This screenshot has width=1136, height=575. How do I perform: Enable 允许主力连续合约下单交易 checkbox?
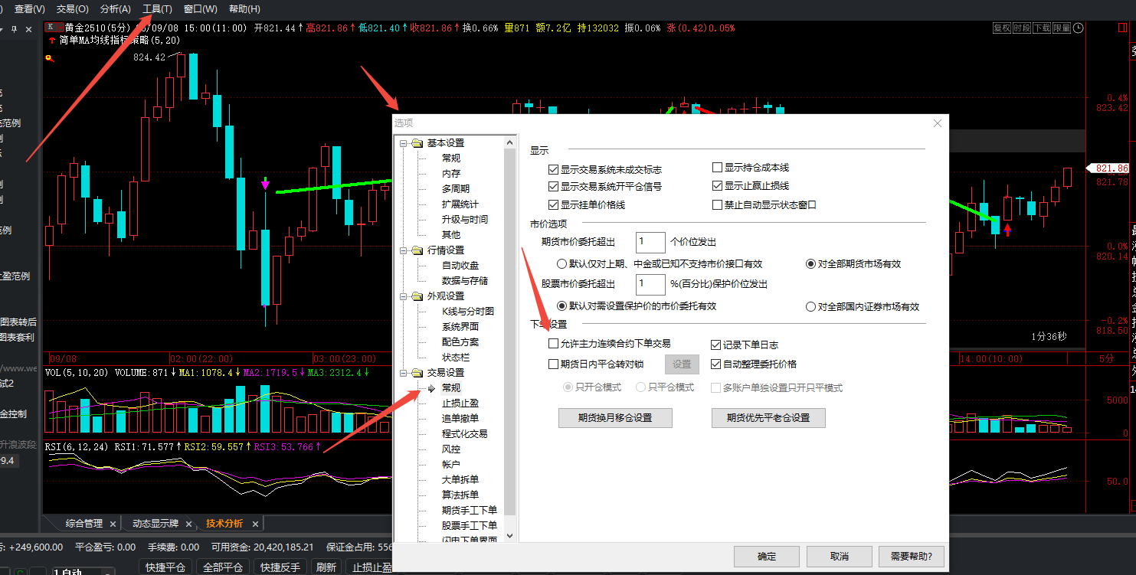coord(554,344)
